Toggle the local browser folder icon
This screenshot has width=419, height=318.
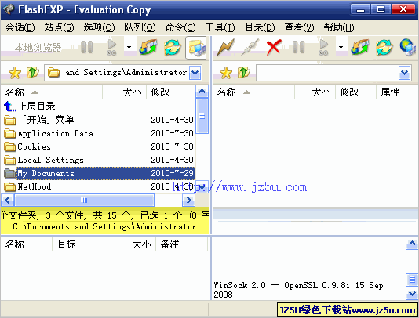pos(197,48)
